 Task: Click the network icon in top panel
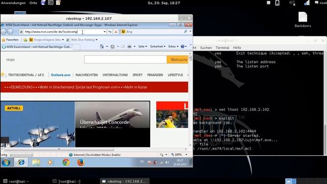pos(307,3)
